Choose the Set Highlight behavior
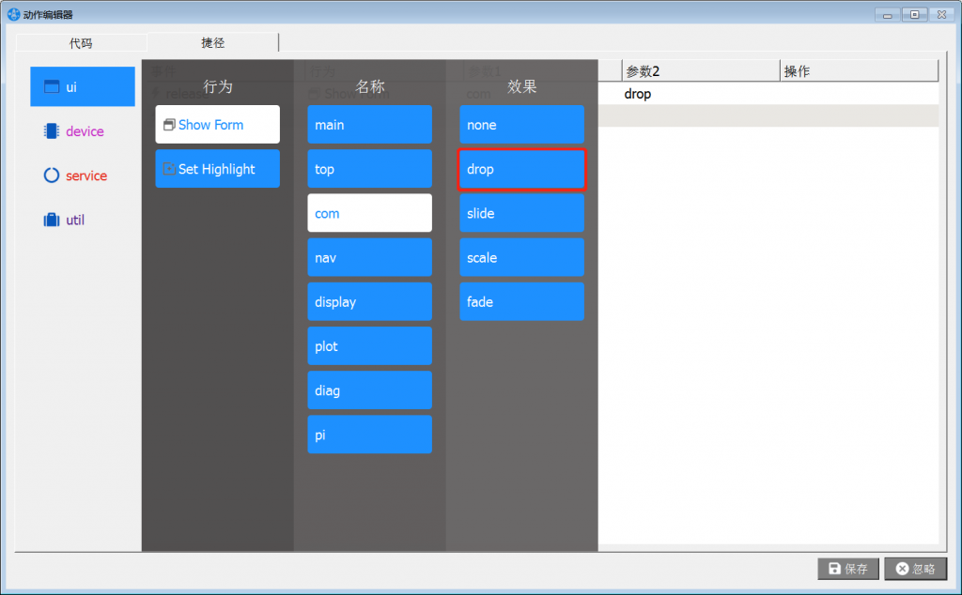The height and width of the screenshot is (595, 962). (x=217, y=169)
